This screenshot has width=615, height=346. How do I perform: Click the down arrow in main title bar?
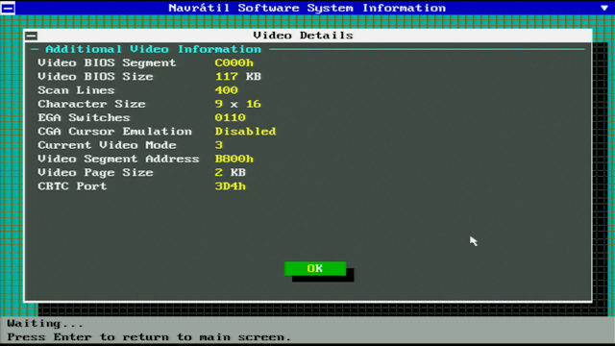pyautogui.click(x=604, y=8)
